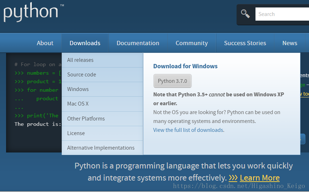The width and height of the screenshot is (309, 193).
Task: Open the Documentation menu
Action: [138, 43]
